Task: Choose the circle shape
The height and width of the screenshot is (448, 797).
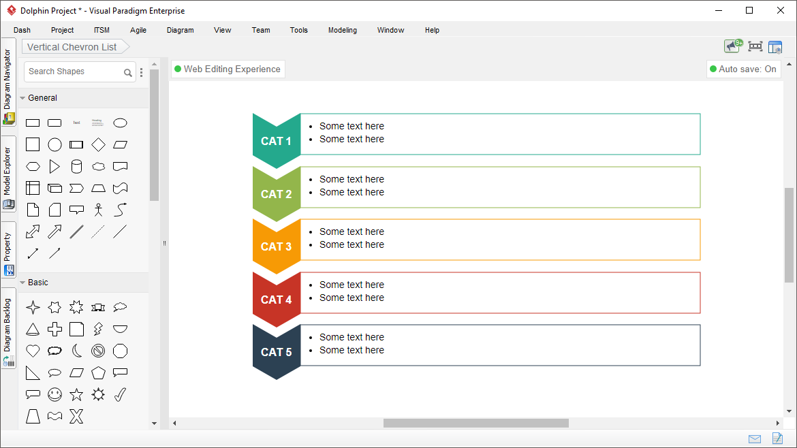Action: [x=54, y=145]
